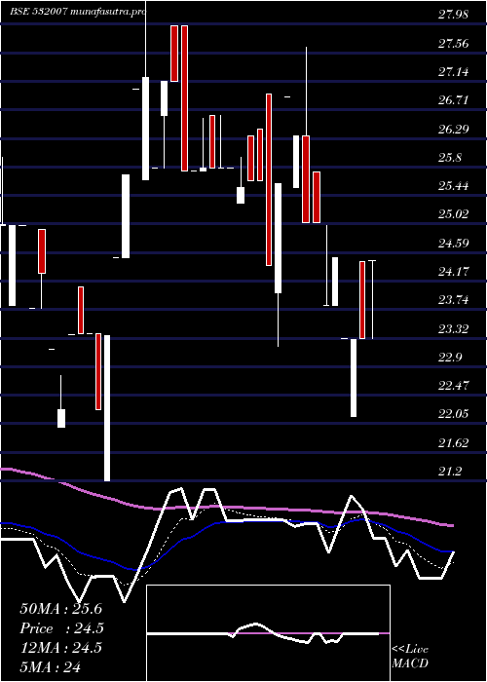Click the 12MA : 24.5 readout
This screenshot has height=682, width=487.
pos(60,648)
